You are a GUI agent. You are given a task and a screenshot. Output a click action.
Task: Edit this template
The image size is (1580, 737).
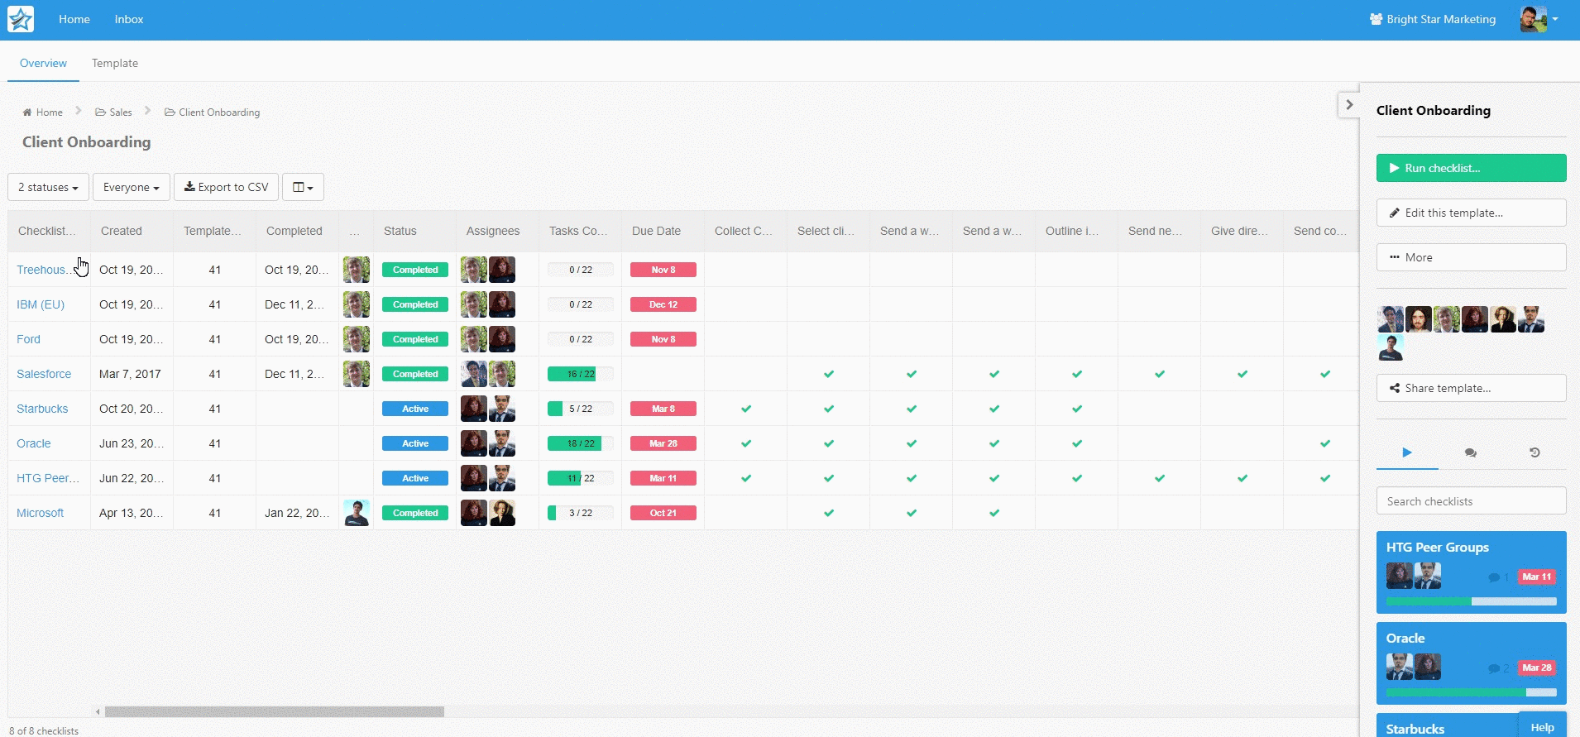click(x=1471, y=213)
